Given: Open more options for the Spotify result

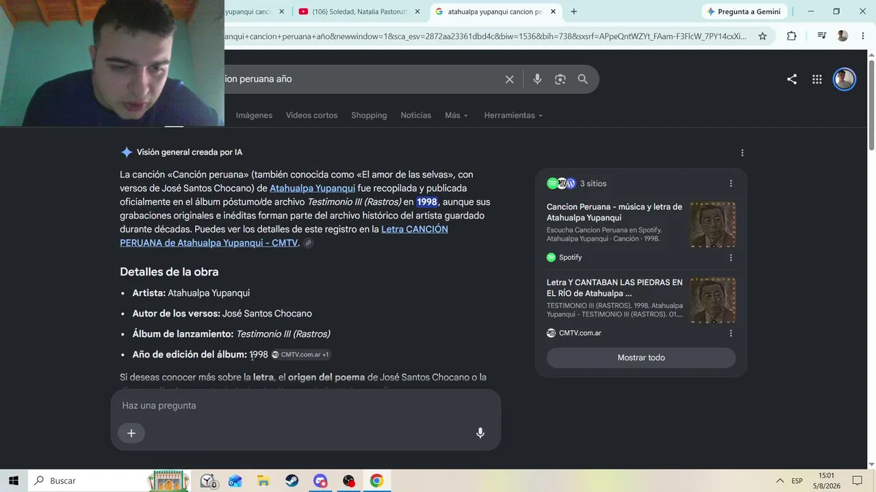Looking at the screenshot, I should point(731,258).
